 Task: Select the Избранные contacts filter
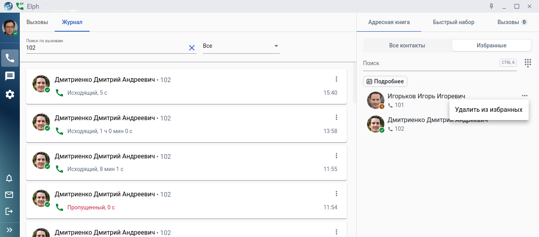point(491,45)
